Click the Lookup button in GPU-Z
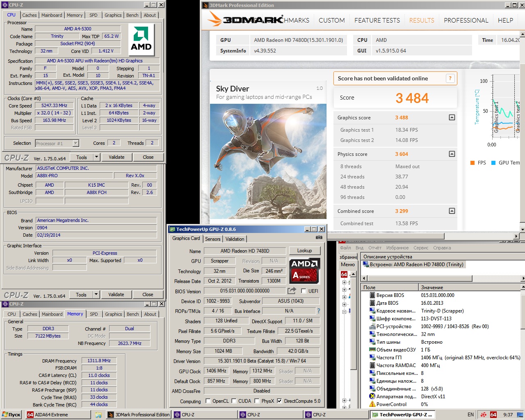525x420 pixels. [304, 251]
